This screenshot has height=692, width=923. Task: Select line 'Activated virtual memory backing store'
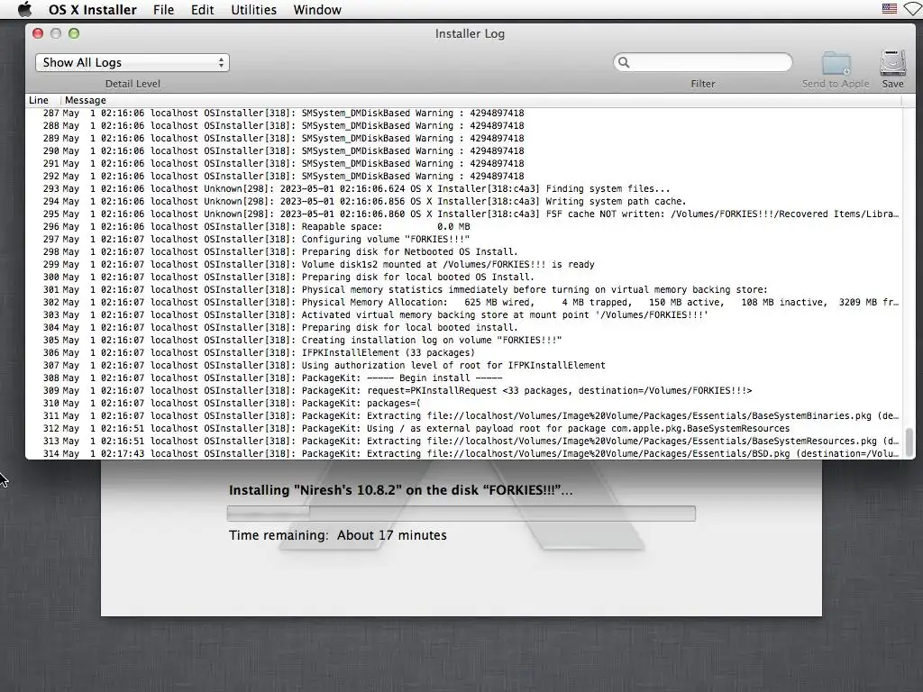[463, 314]
